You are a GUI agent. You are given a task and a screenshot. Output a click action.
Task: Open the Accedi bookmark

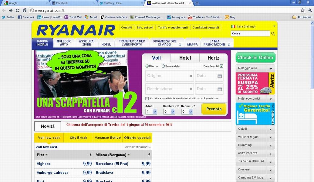(91, 17)
